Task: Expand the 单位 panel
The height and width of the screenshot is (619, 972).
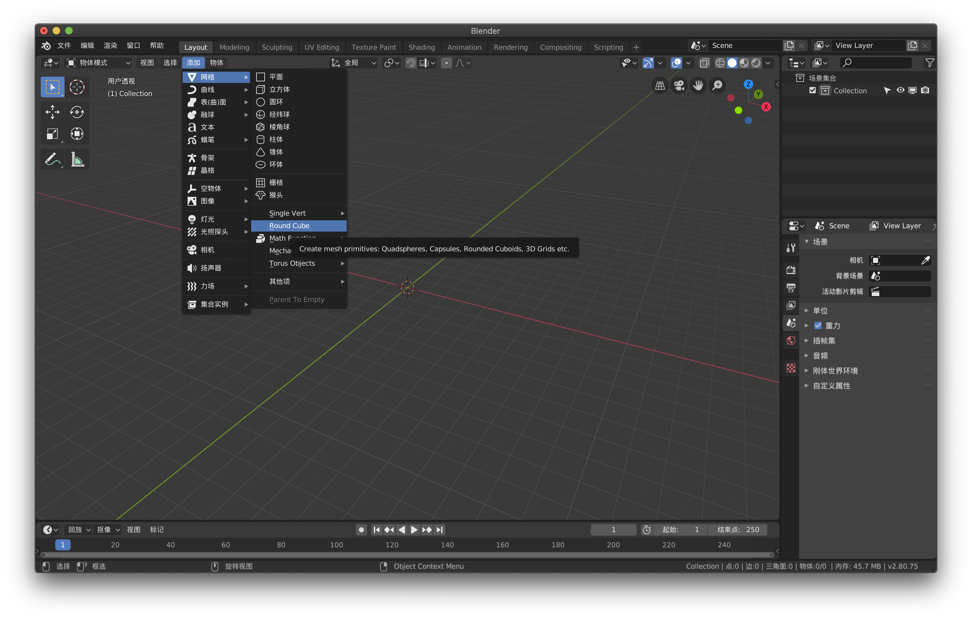Action: coord(820,311)
